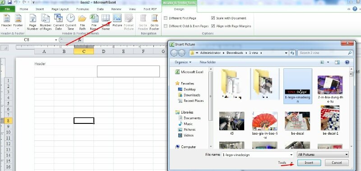The height and width of the screenshot is (171, 361).
Task: Uncheck Scale with Document
Action: point(213,18)
